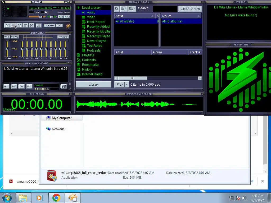Open the WACUP main menu icon in the title bar
271x203 pixels.
[x=3, y=2]
